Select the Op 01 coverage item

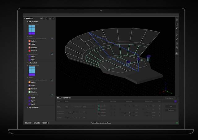pos(33,57)
